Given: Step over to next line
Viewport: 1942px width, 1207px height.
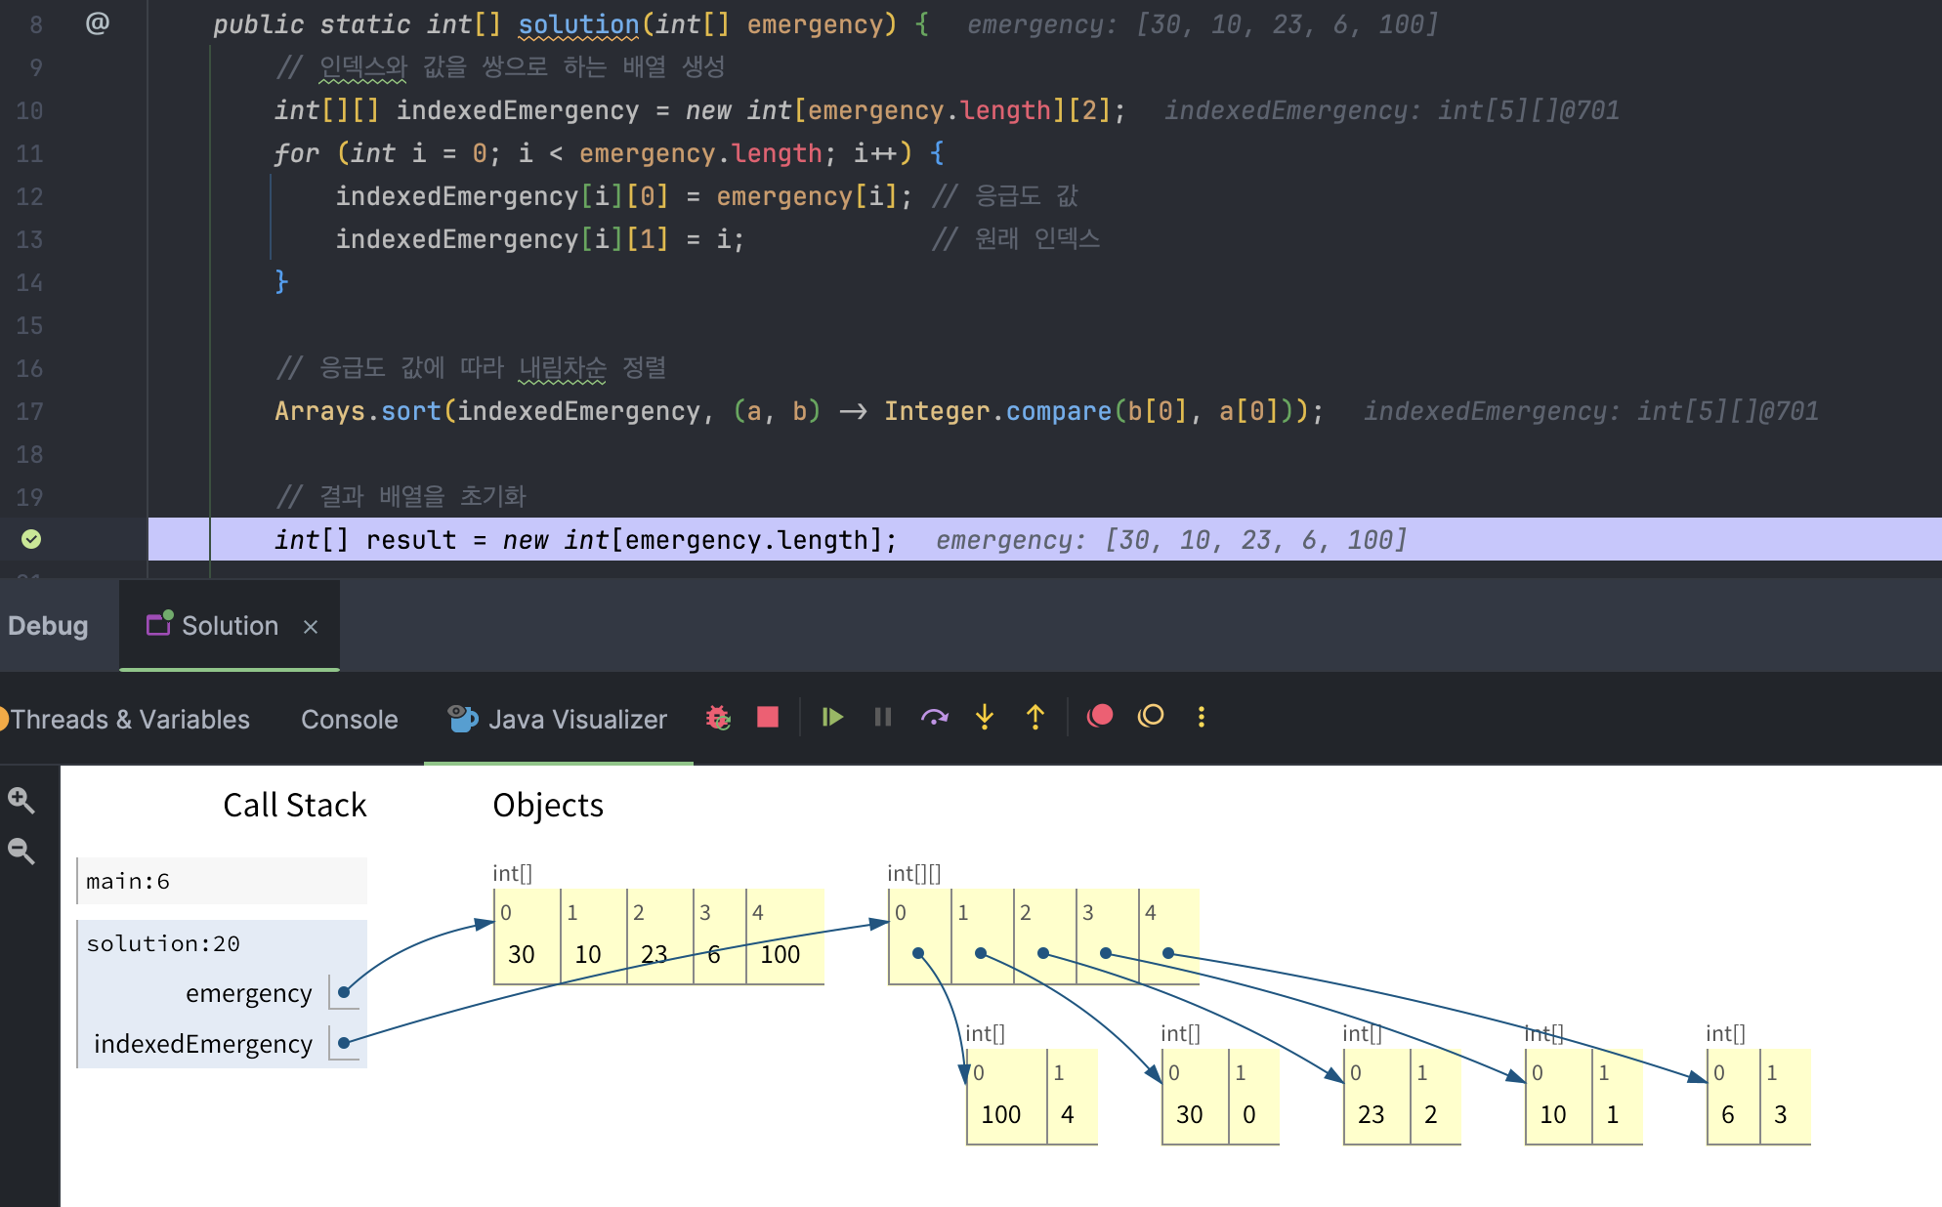Looking at the screenshot, I should coord(934,718).
